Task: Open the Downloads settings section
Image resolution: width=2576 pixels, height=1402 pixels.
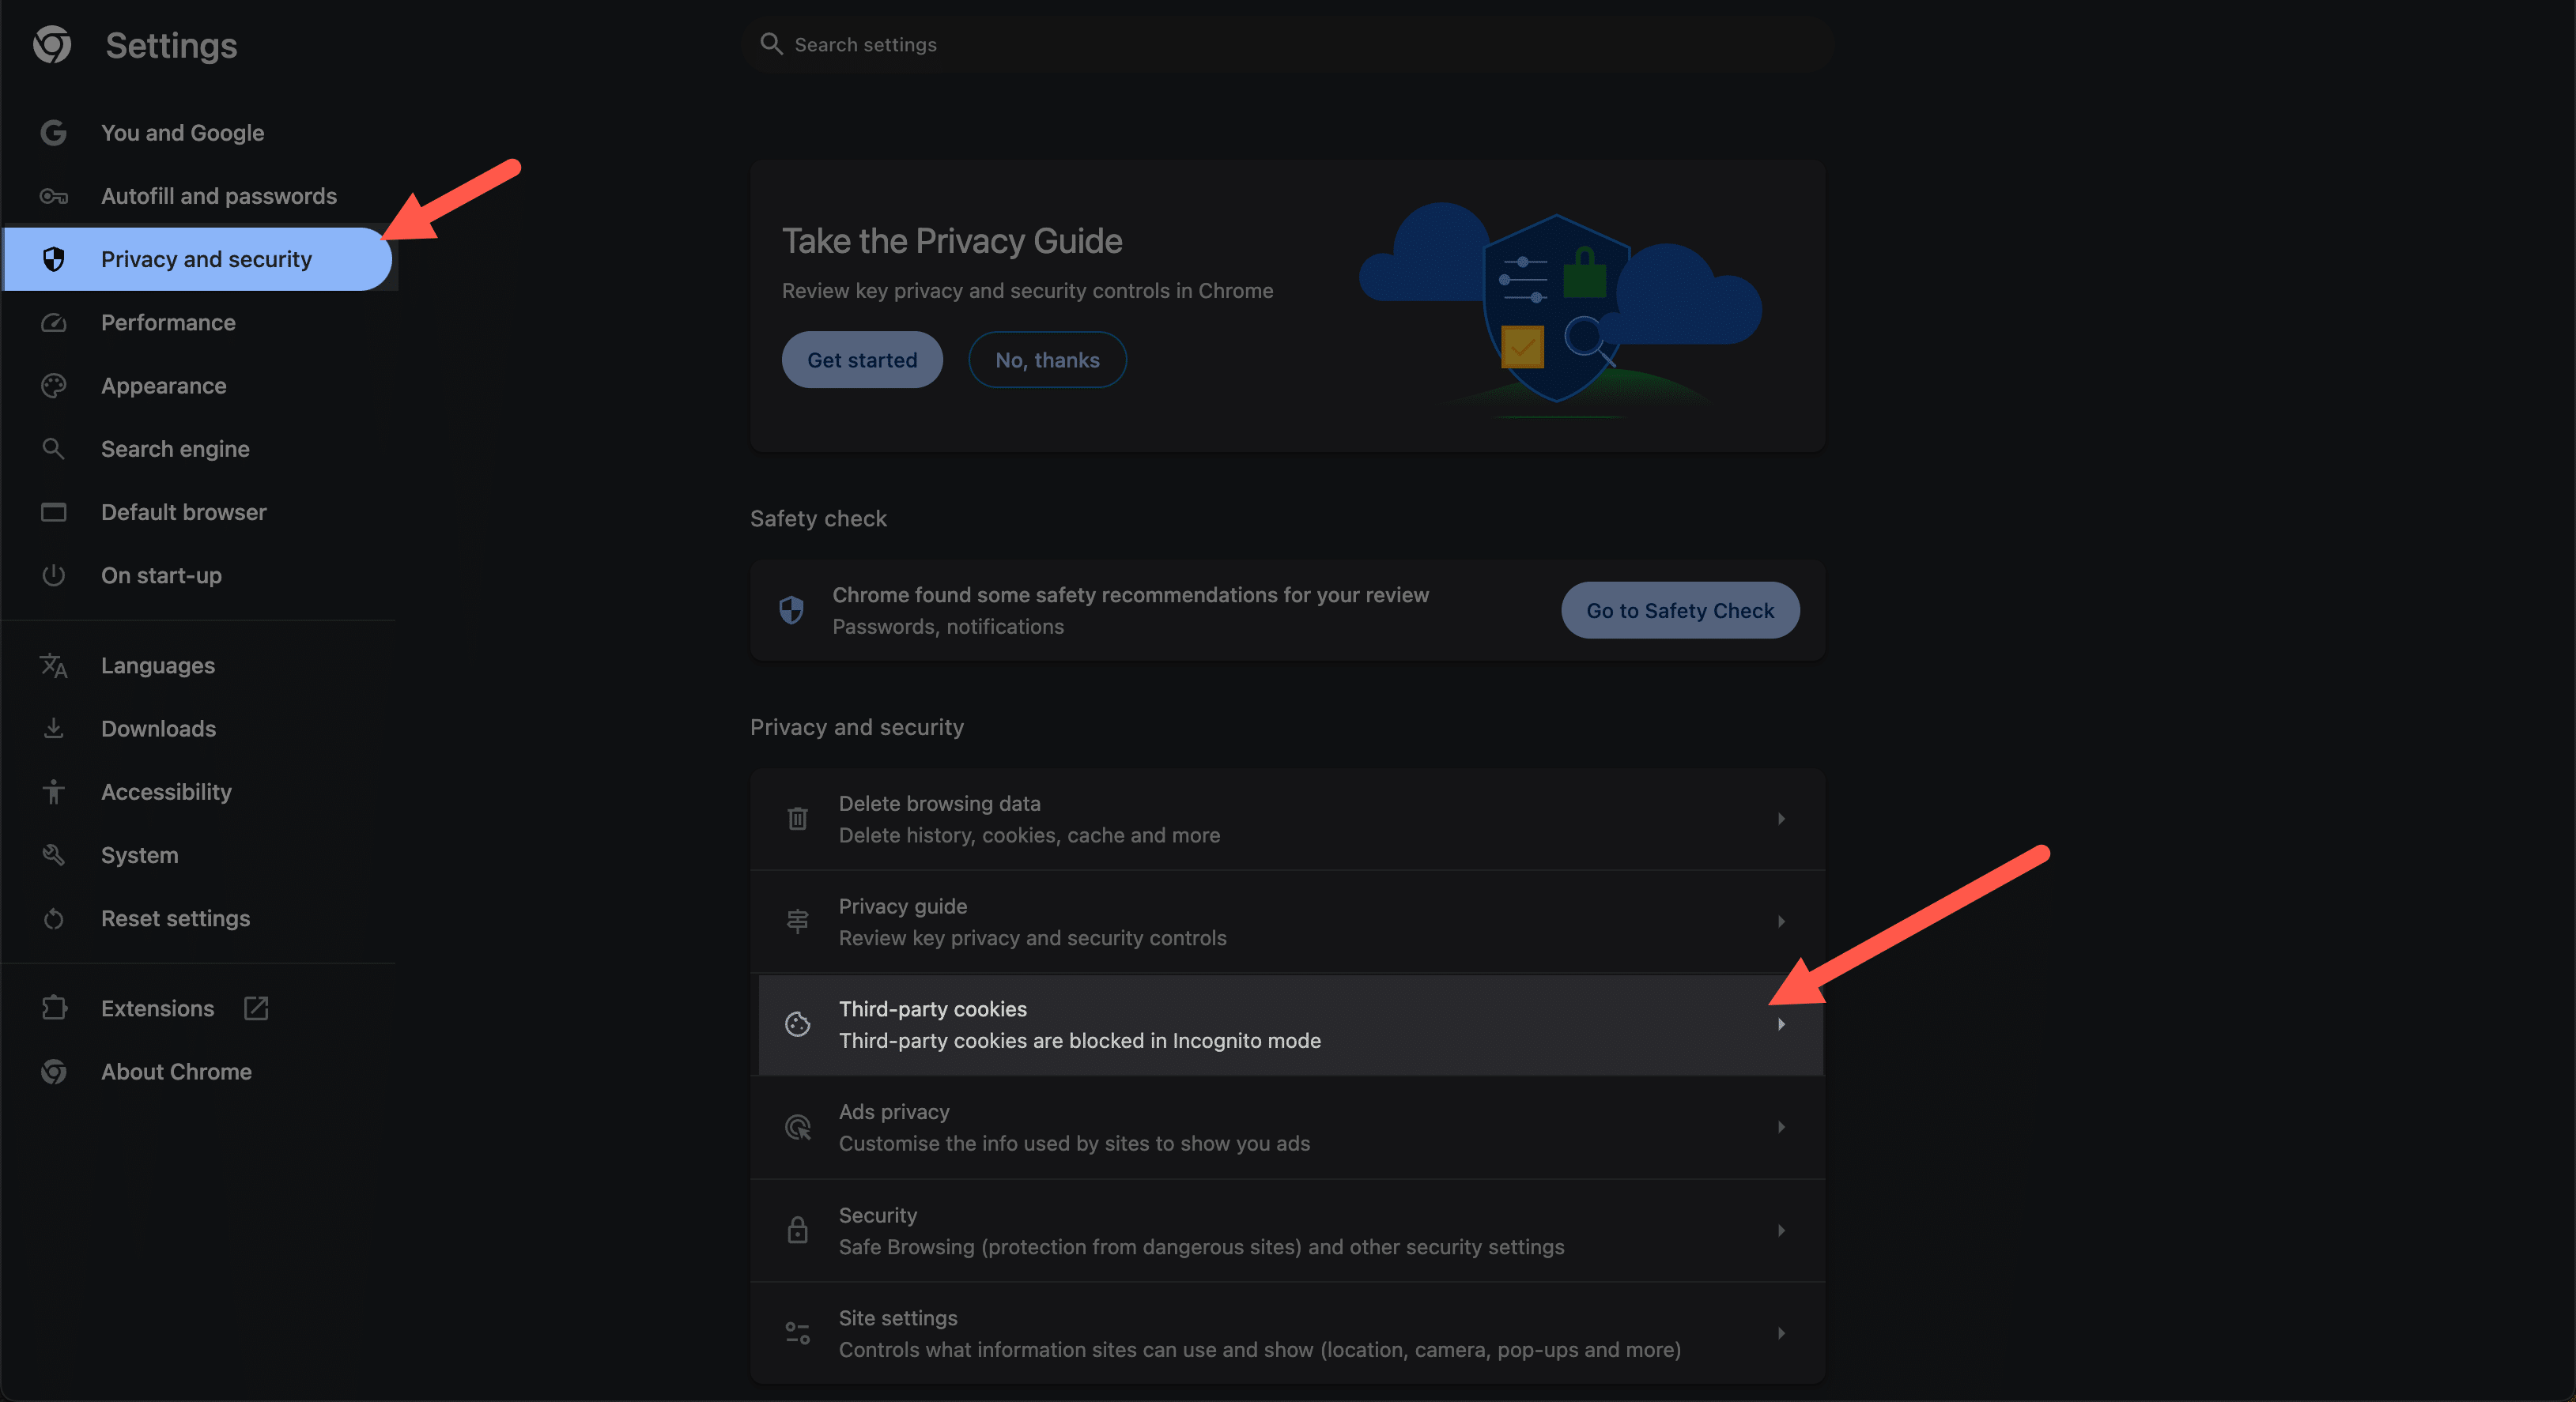Action: (198, 729)
